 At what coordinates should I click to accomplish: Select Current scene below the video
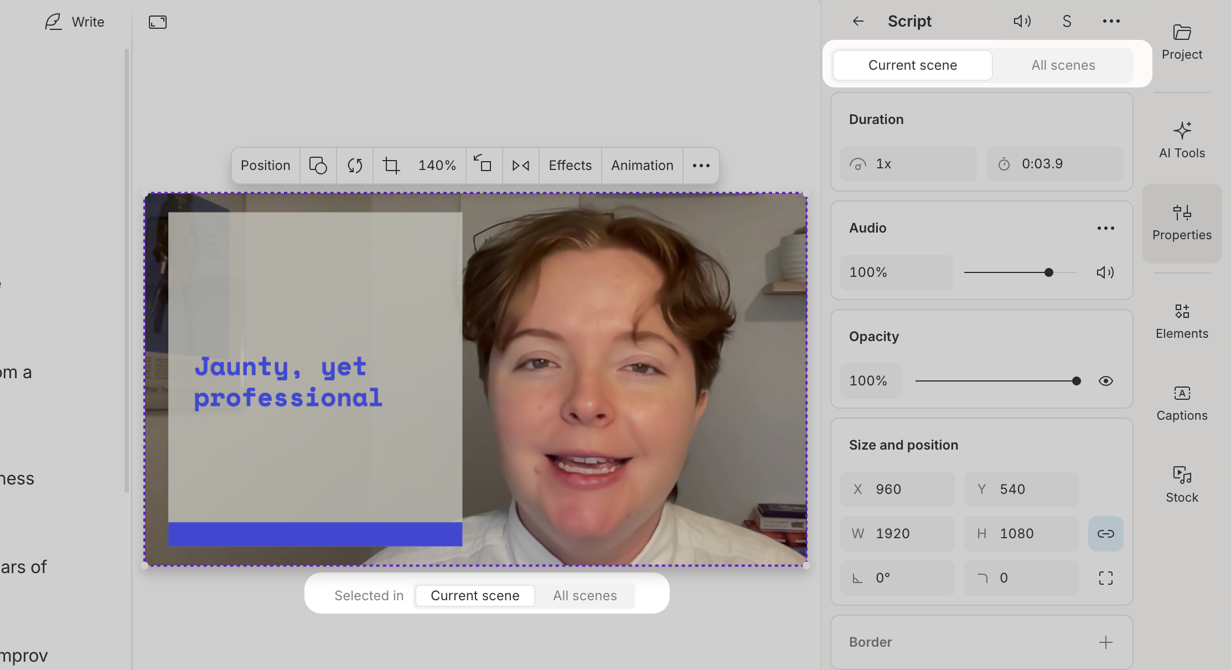[x=475, y=595]
